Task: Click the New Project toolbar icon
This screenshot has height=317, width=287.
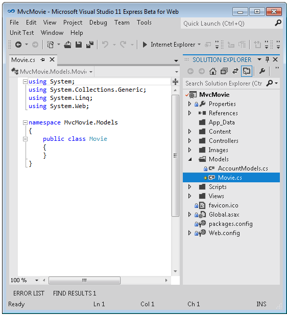Action: click(x=50, y=45)
